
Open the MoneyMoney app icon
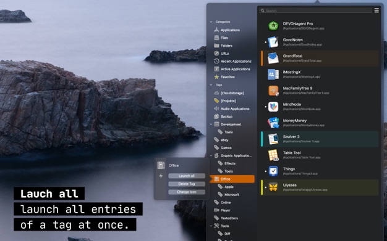point(273,123)
